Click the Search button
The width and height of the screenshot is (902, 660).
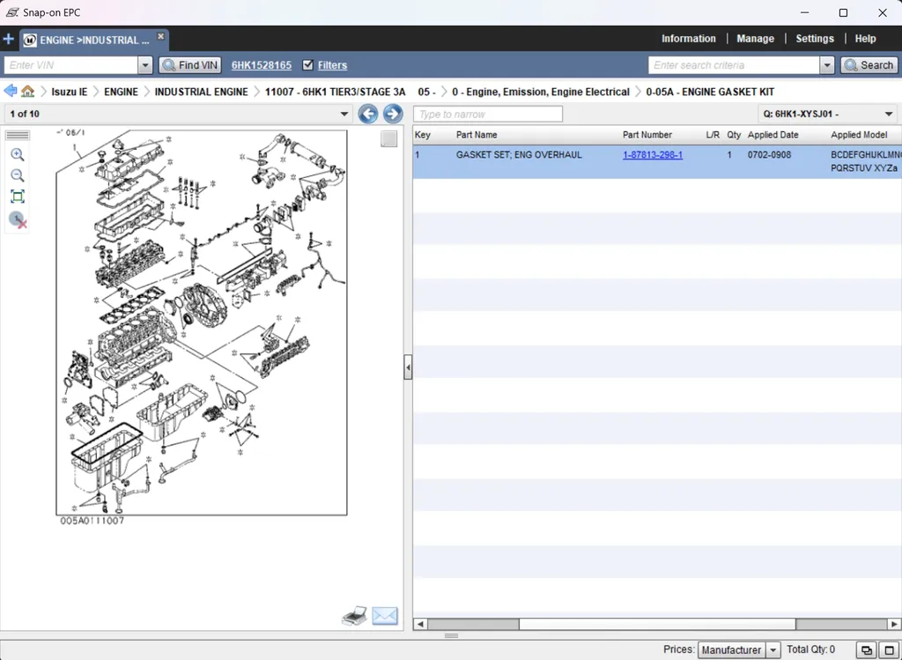tap(869, 65)
